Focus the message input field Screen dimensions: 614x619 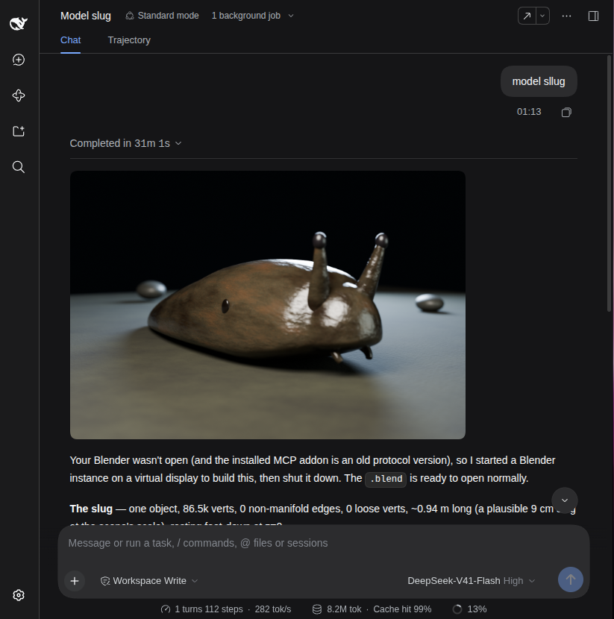click(324, 543)
